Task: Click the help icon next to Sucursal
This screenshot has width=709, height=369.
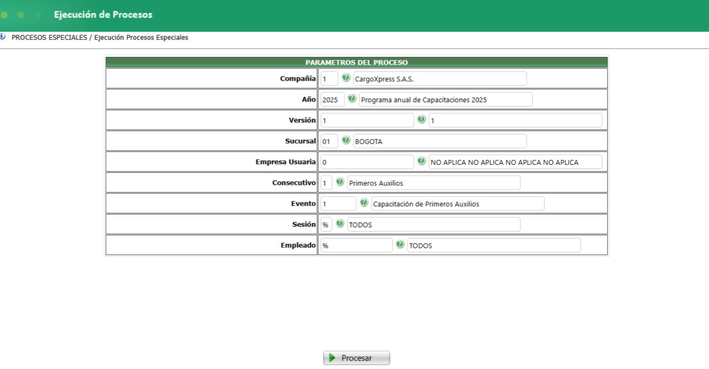Action: coord(346,140)
